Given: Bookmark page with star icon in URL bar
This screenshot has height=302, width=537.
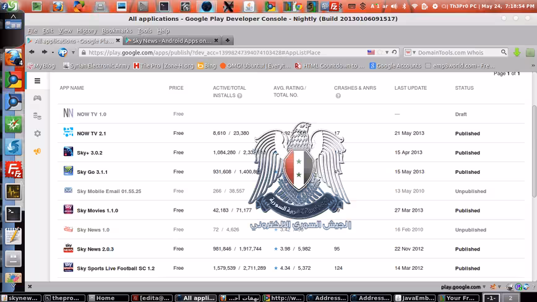Looking at the screenshot, I should click(380, 53).
